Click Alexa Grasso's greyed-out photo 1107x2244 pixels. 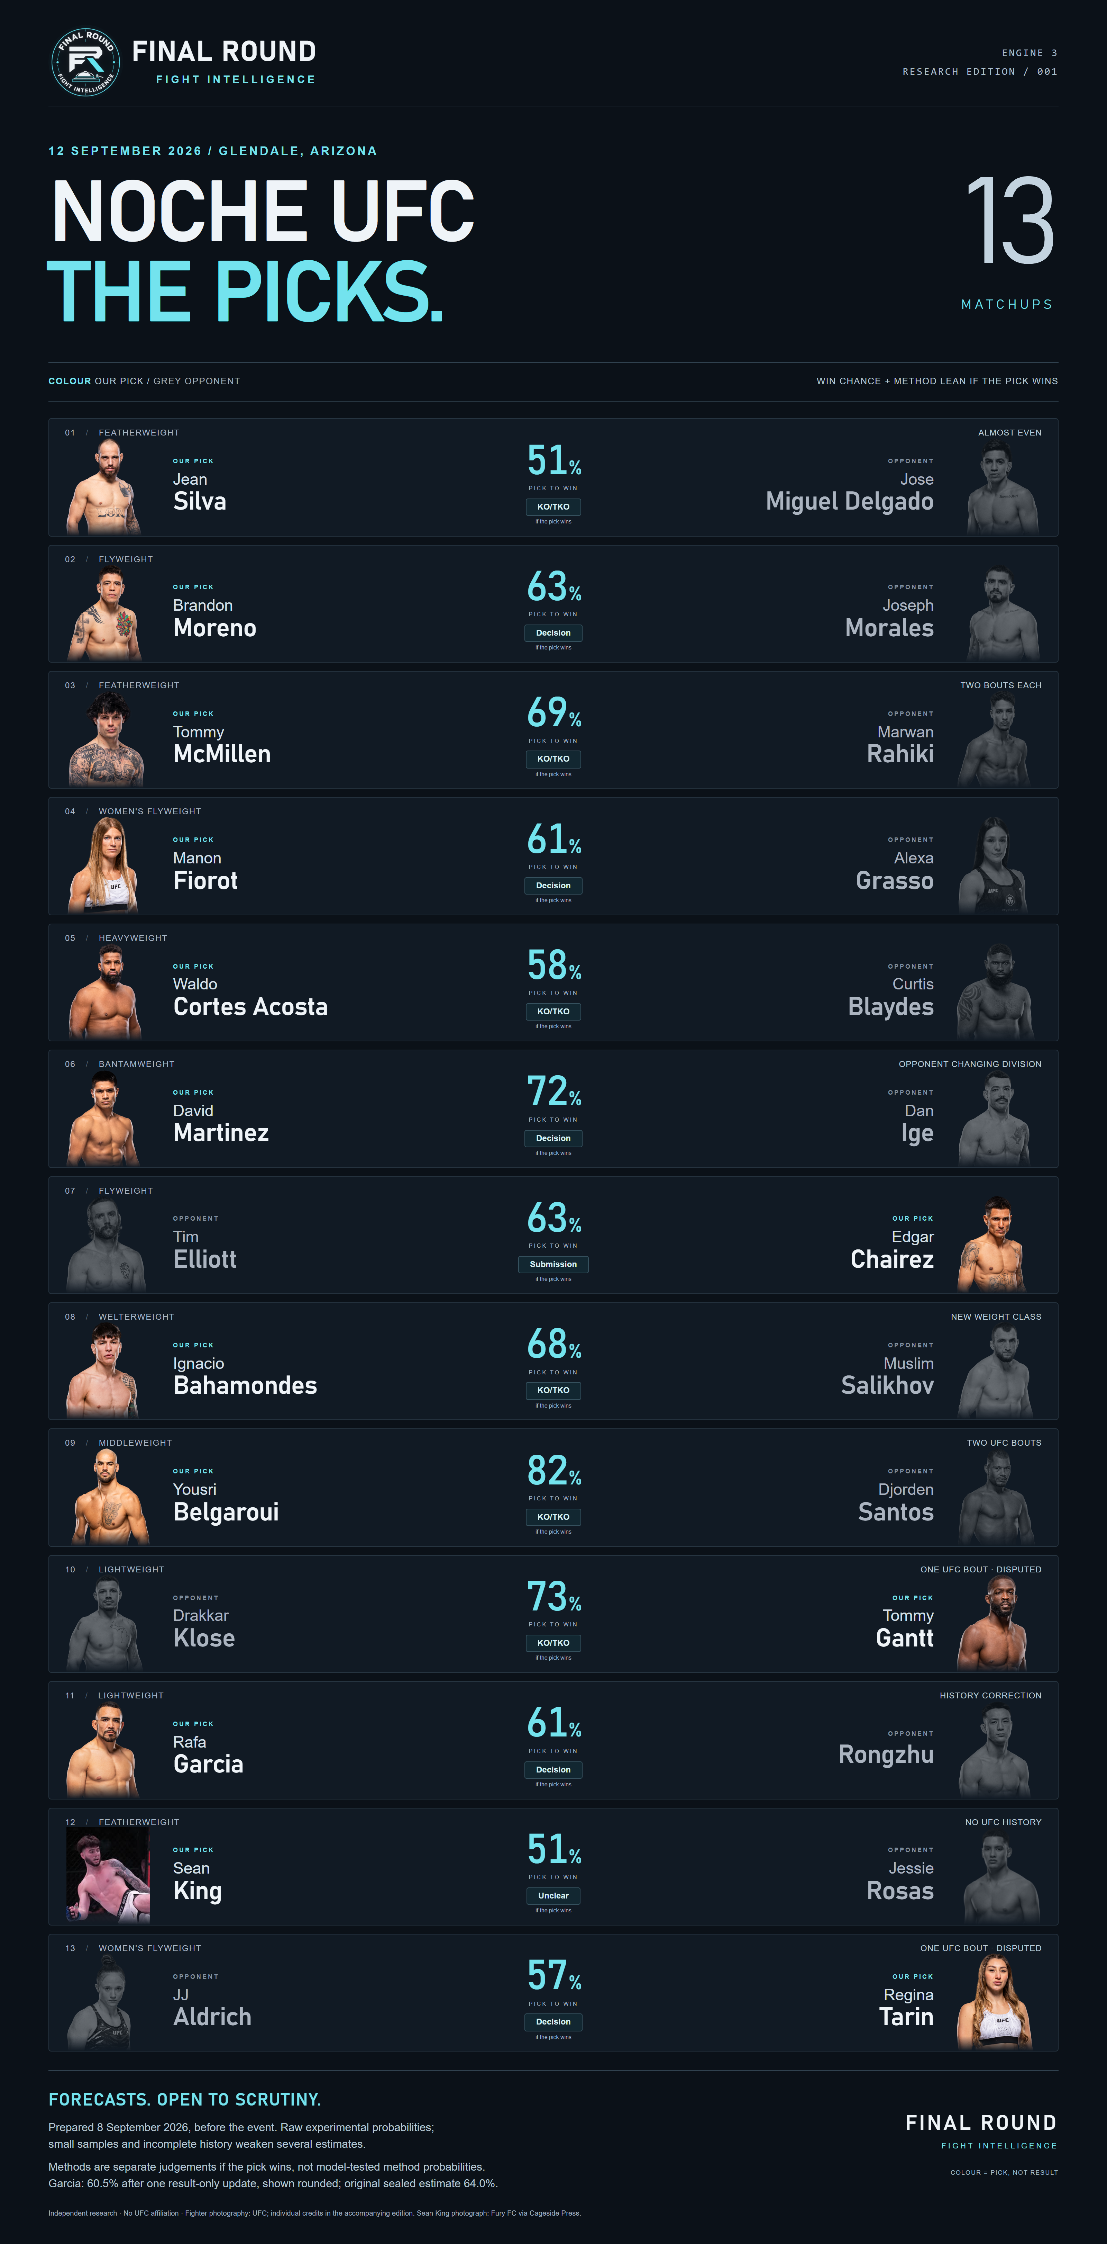(993, 865)
